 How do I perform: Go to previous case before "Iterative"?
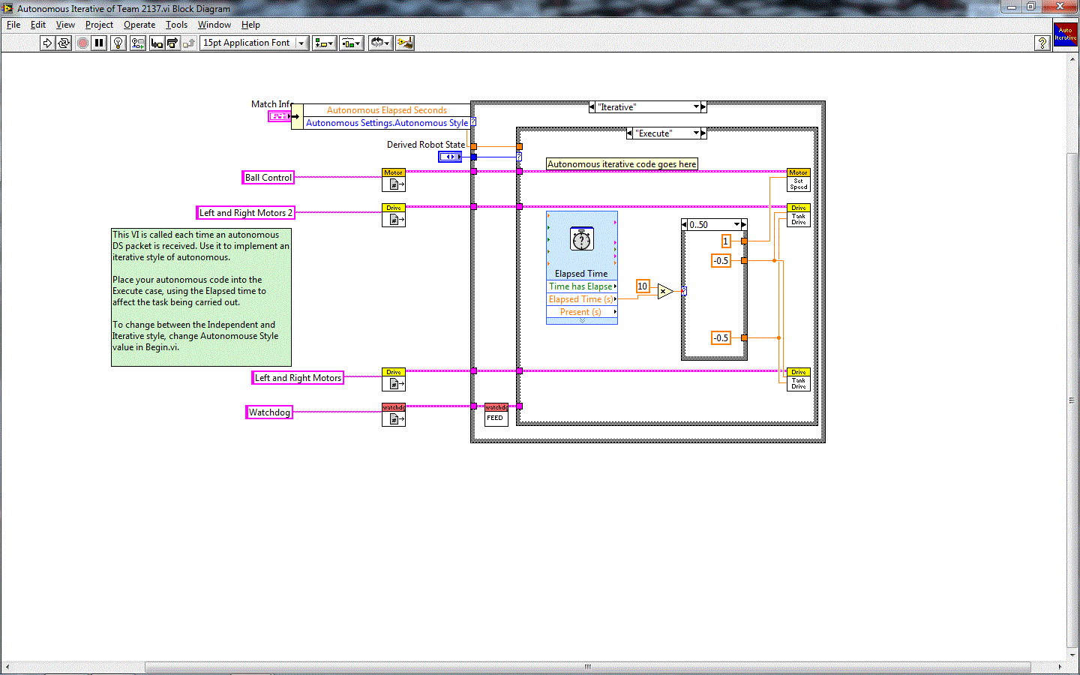click(x=592, y=107)
